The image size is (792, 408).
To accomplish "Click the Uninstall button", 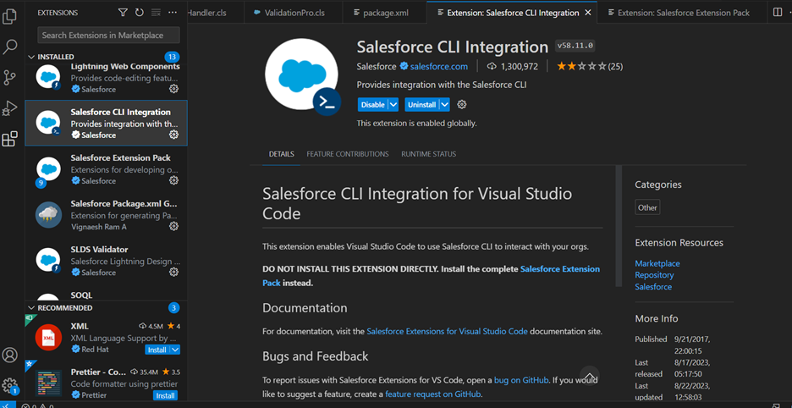I will point(421,105).
